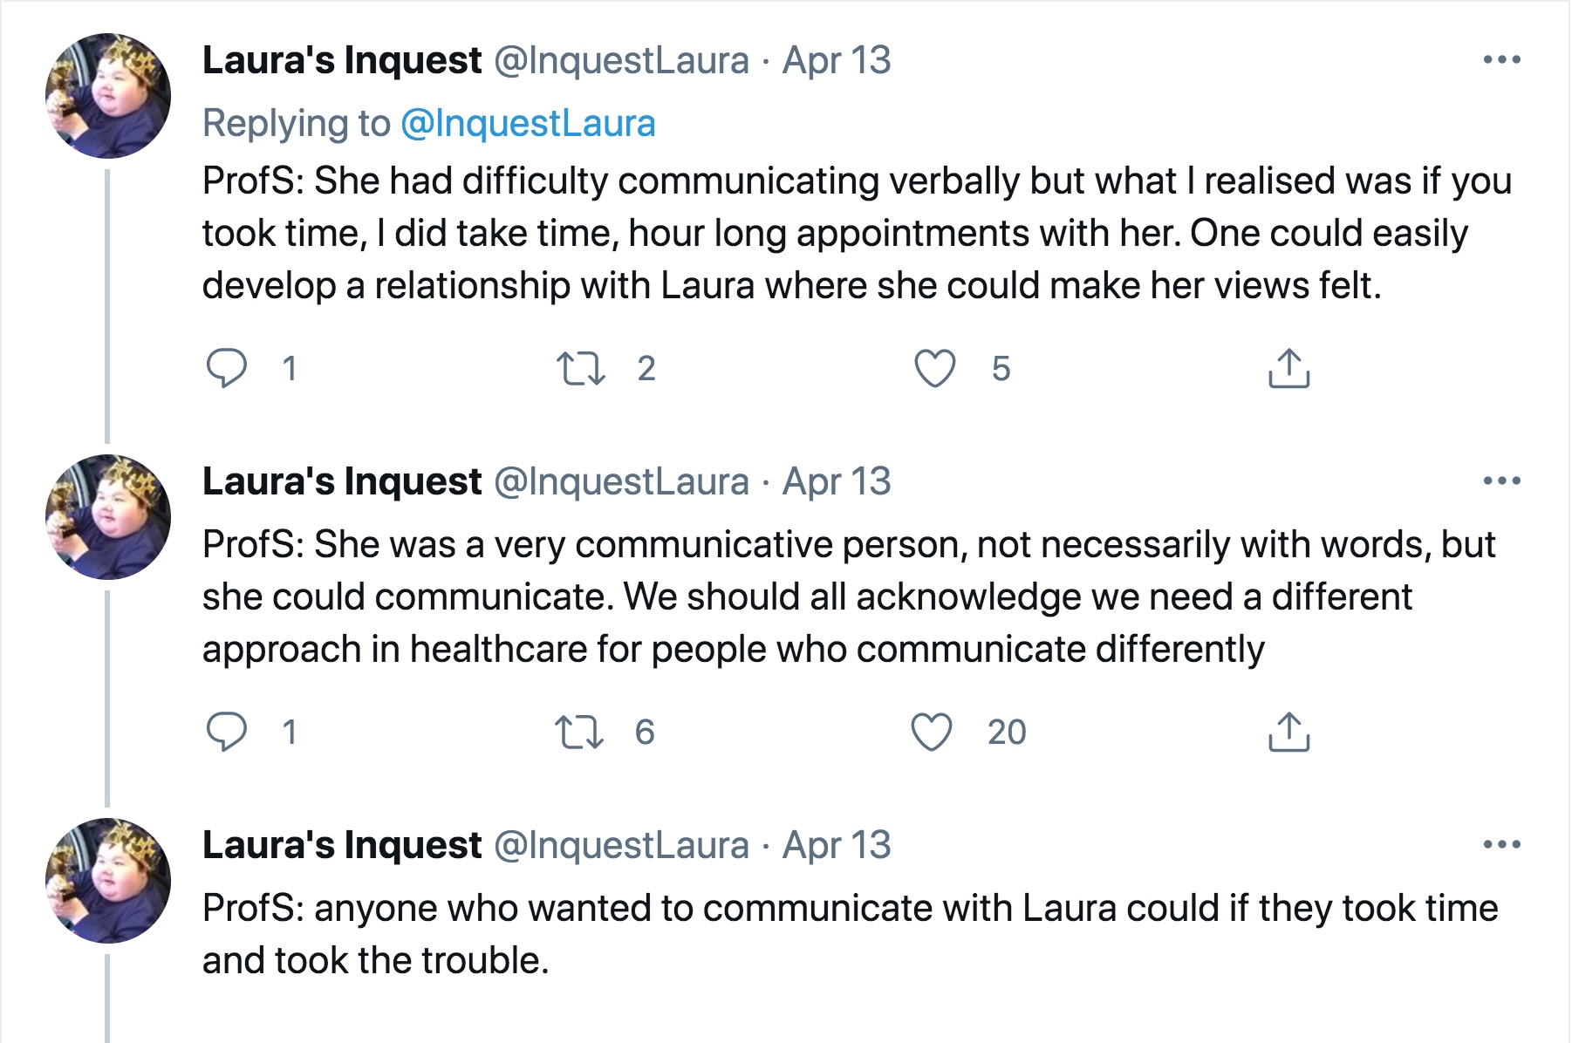Viewport: 1572px width, 1043px height.
Task: Click the Apr 13 timestamp on the third tweet
Action: [x=836, y=845]
